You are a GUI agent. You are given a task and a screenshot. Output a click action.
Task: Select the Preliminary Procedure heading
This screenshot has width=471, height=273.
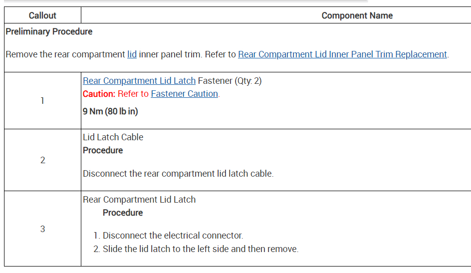point(49,31)
